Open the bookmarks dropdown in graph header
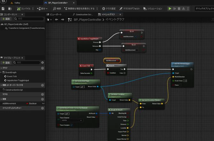This screenshot has height=141, width=214. pos(50,20)
